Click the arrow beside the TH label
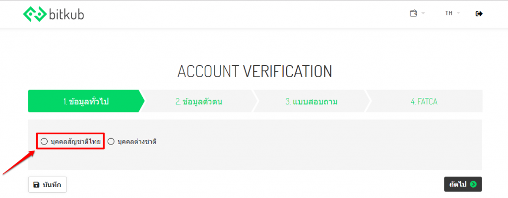 (458, 13)
